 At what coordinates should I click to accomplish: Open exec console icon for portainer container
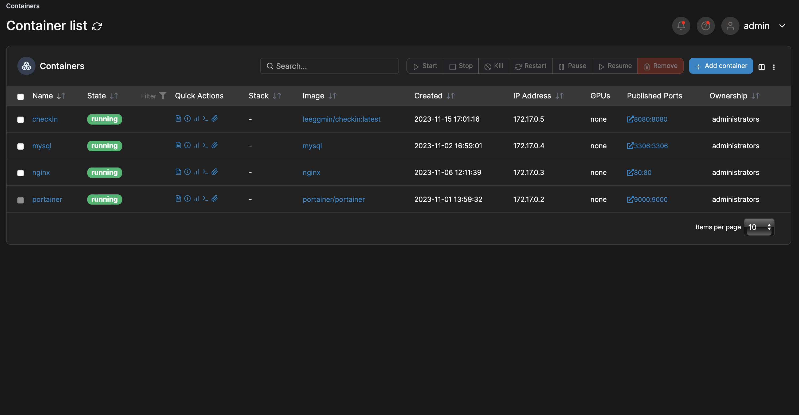click(205, 198)
